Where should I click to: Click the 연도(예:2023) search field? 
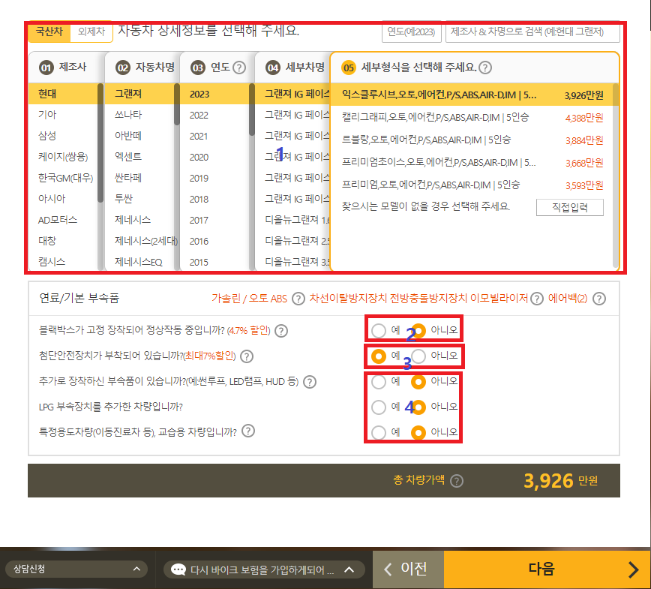point(412,32)
